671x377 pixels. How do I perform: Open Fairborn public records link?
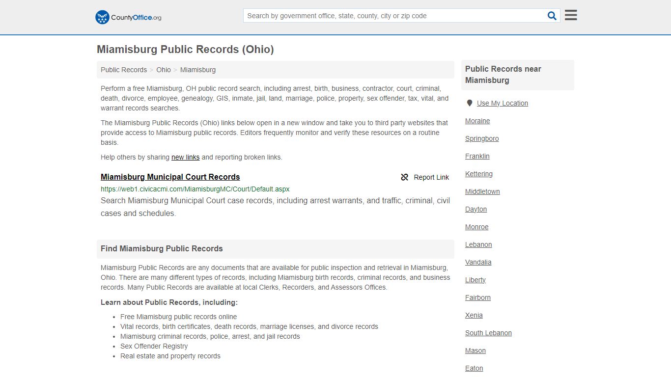[478, 297]
